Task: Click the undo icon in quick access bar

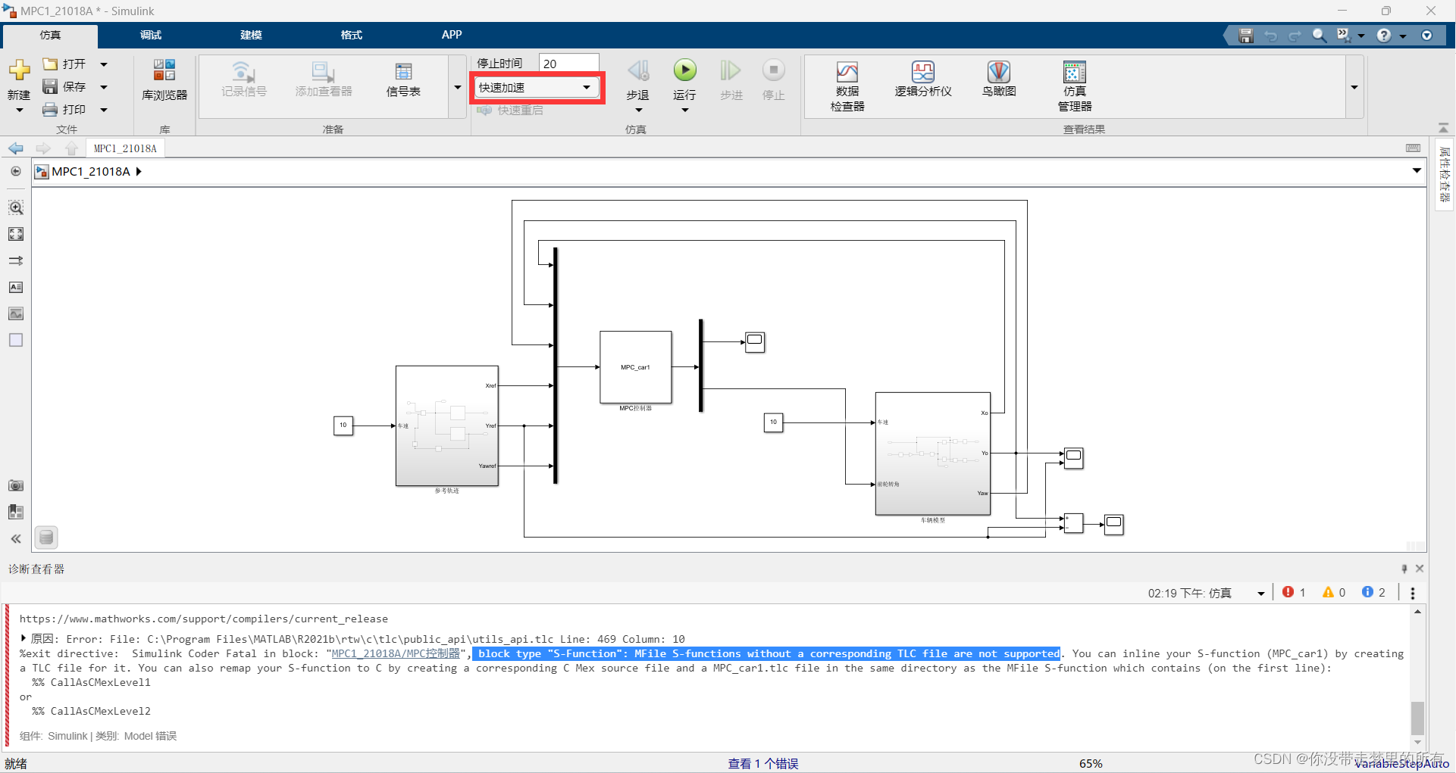Action: (x=1271, y=36)
